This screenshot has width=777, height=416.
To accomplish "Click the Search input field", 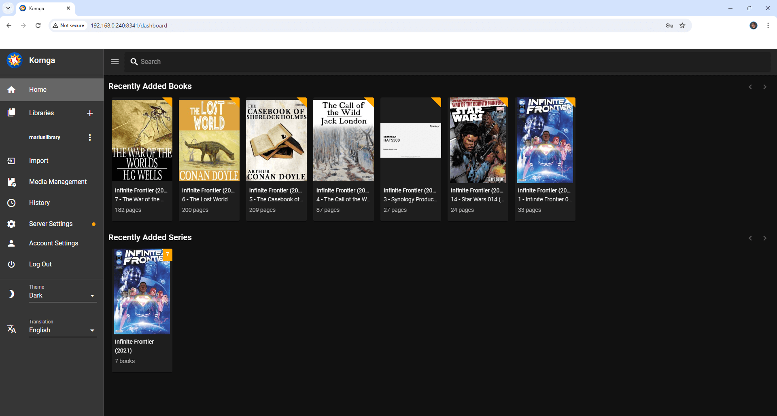I will coord(448,62).
